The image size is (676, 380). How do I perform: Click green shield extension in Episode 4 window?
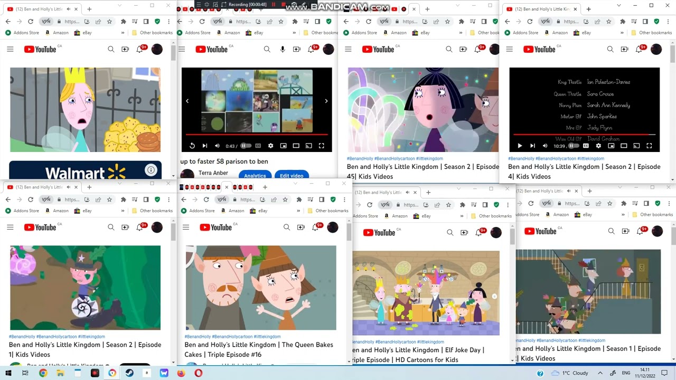[x=657, y=22]
